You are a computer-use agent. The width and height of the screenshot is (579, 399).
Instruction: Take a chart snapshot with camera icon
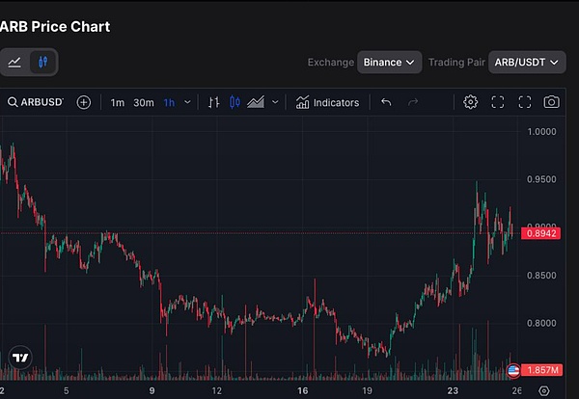(551, 102)
